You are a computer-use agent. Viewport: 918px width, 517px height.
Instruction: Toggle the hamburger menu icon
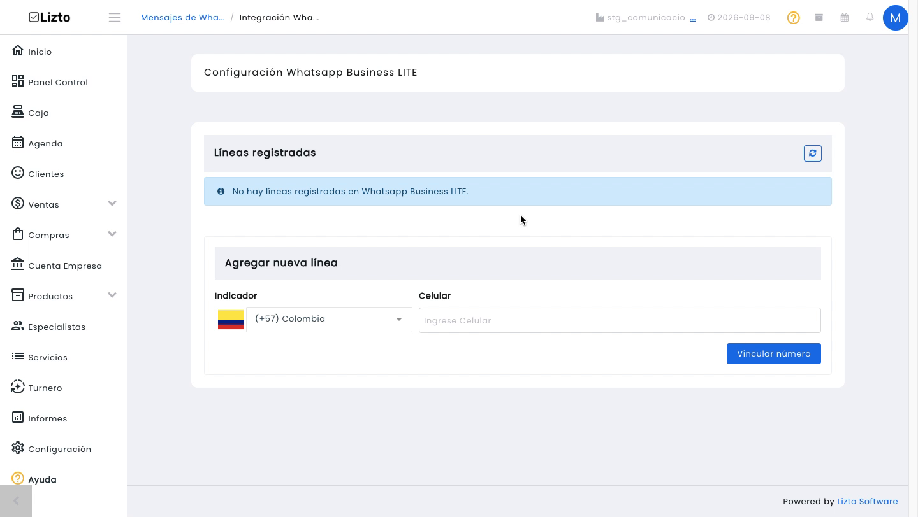click(115, 18)
